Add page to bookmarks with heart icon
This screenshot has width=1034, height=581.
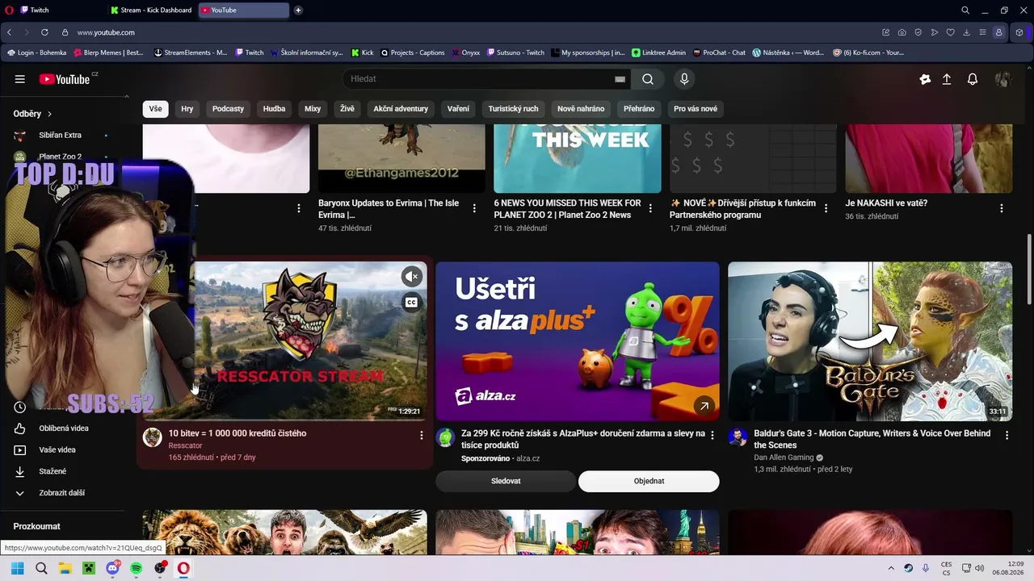click(x=950, y=32)
